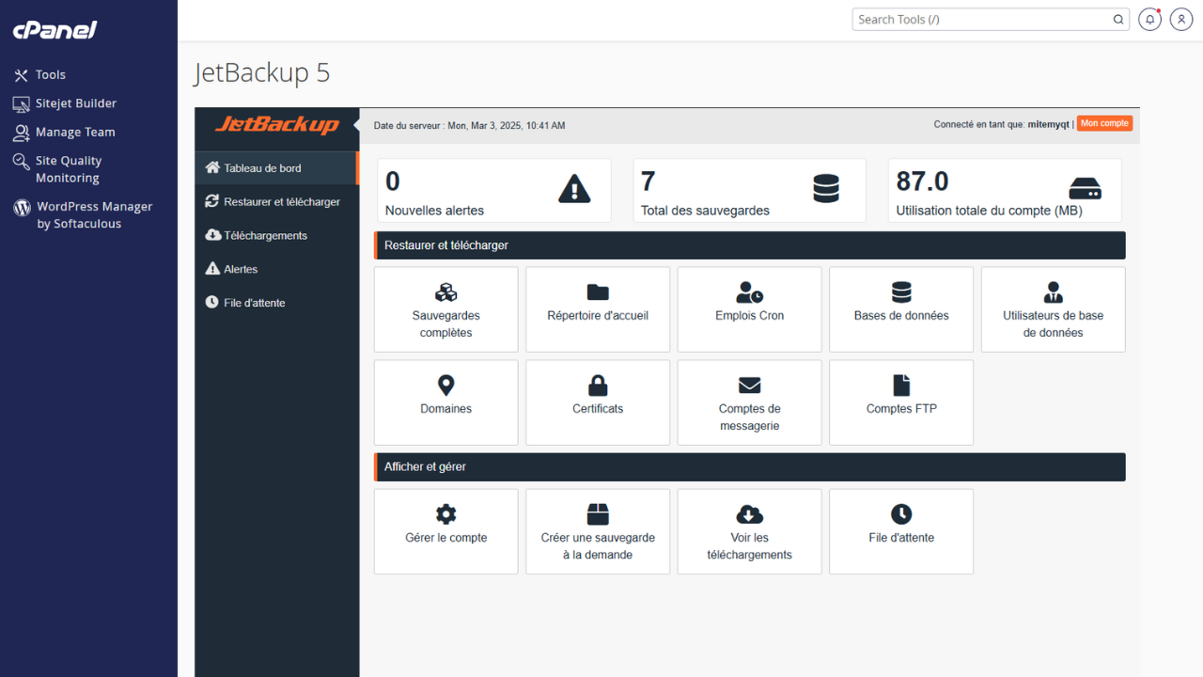Open Manage Team link
Screen dimensions: 1203x677
(x=75, y=133)
